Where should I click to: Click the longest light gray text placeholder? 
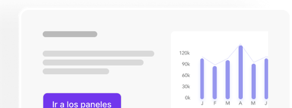click(x=99, y=54)
